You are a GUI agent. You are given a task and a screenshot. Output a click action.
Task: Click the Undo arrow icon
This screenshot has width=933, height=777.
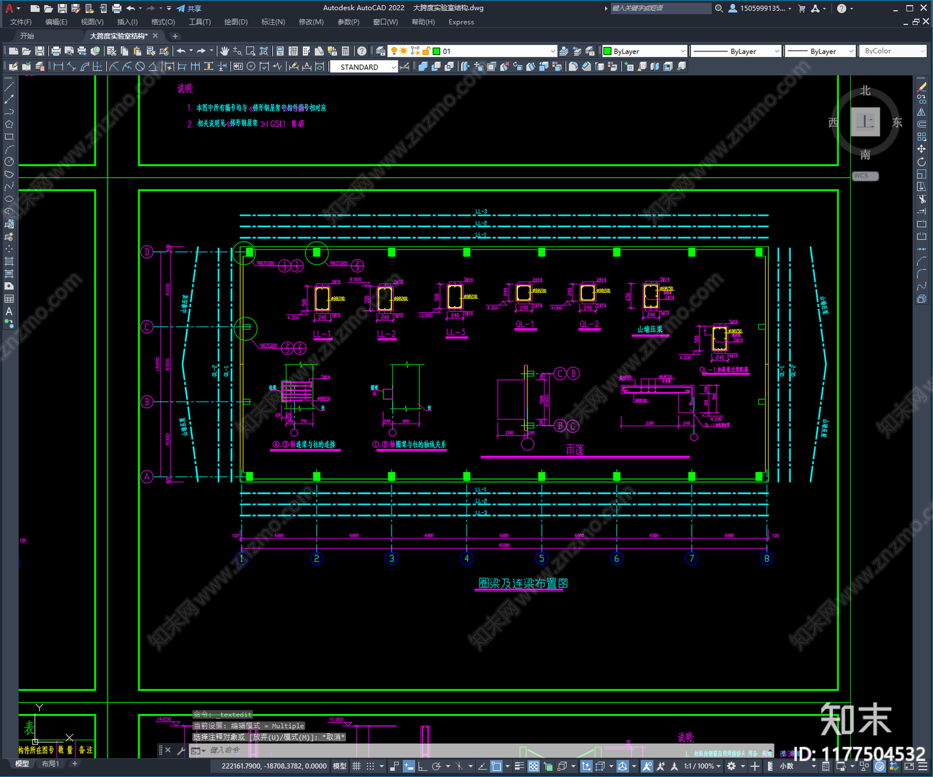tap(181, 51)
